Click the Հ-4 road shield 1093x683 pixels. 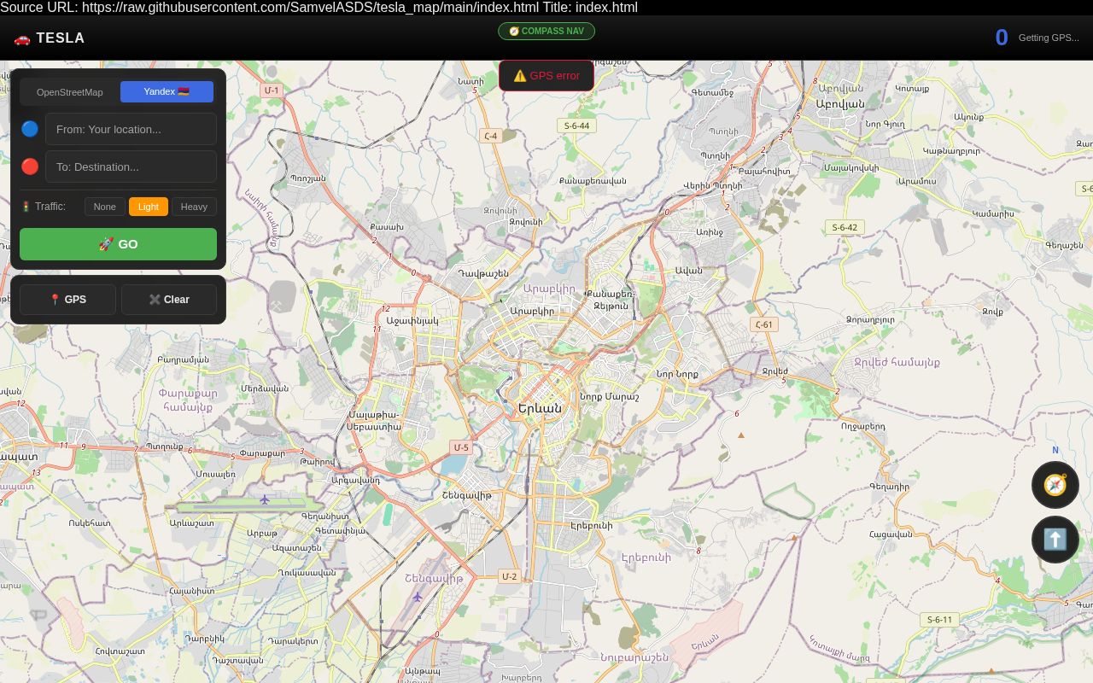[490, 136]
